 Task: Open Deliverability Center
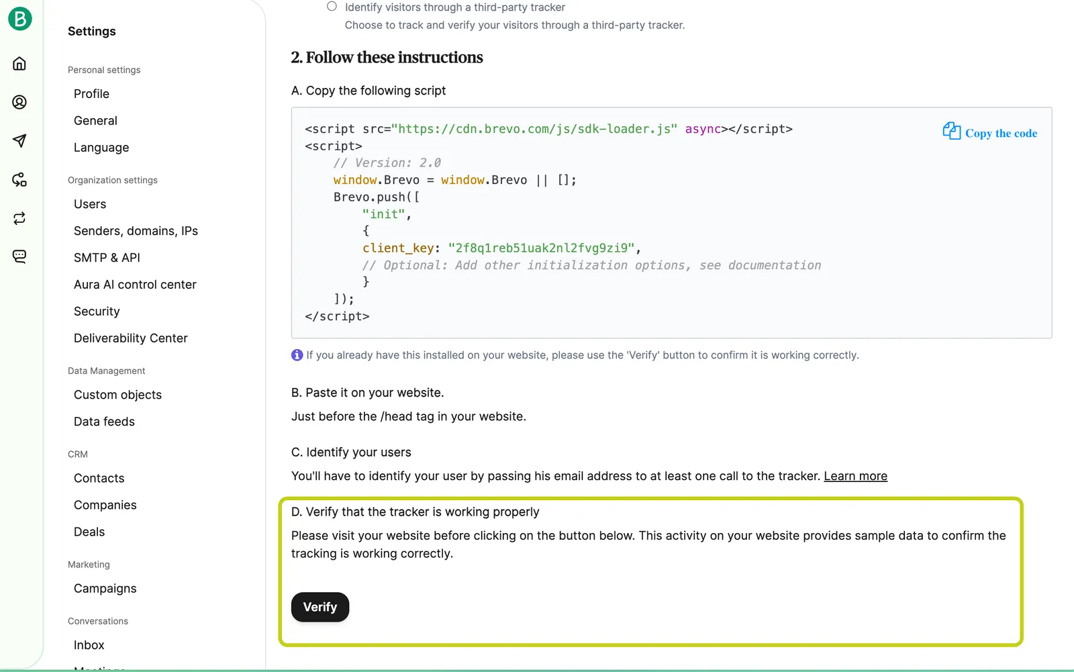click(x=131, y=338)
